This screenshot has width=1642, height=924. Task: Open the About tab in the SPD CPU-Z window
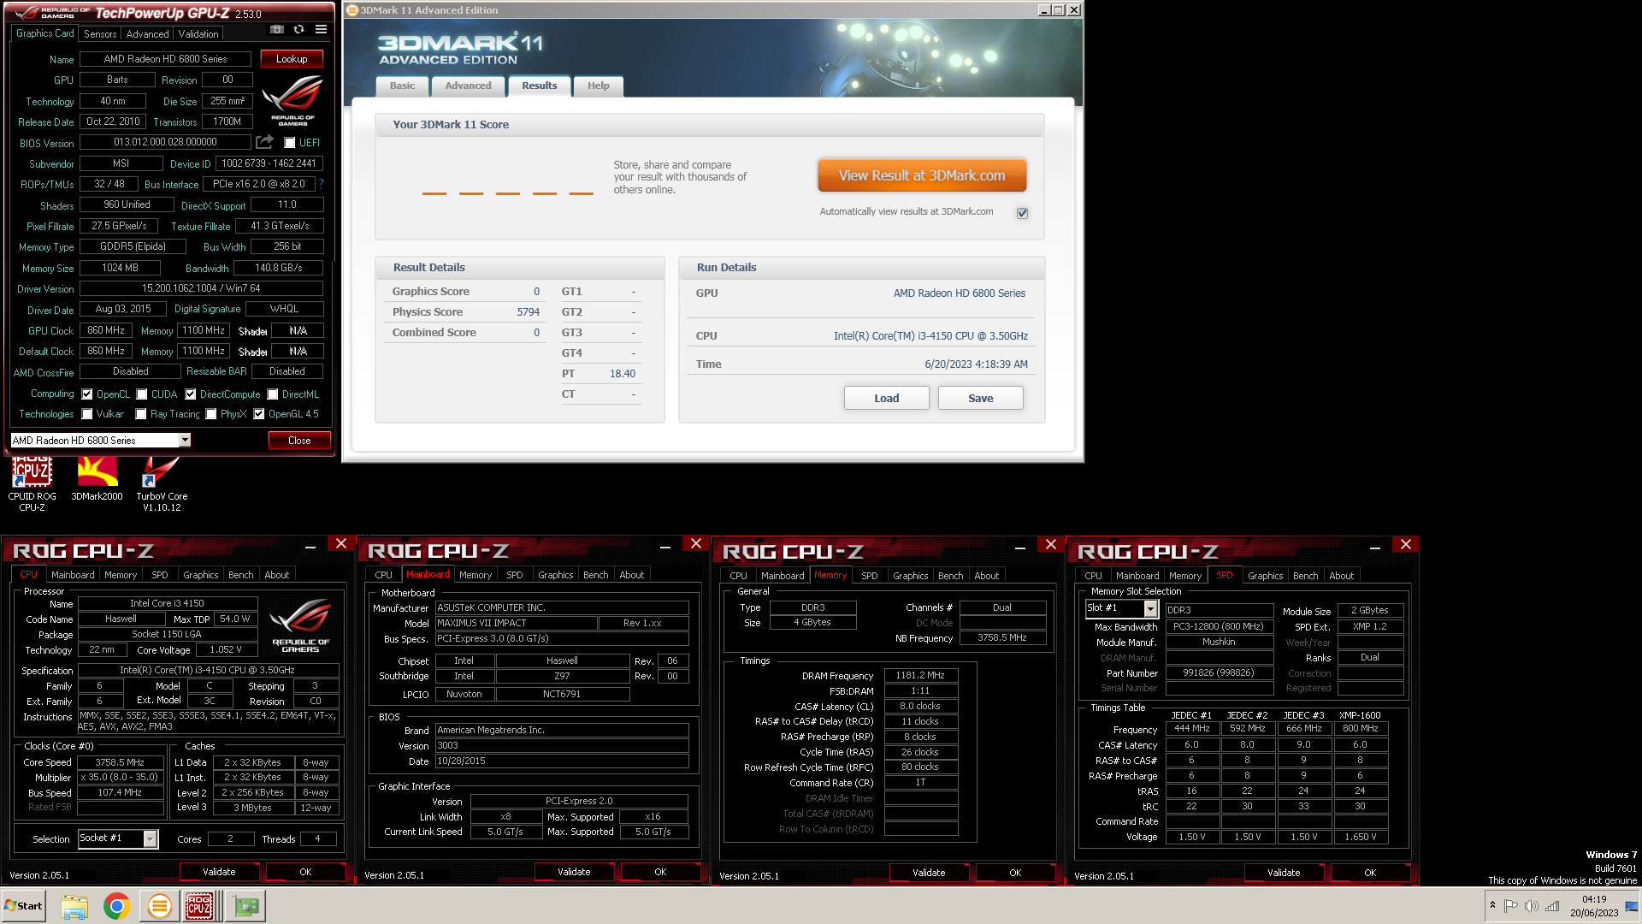[x=1341, y=576]
